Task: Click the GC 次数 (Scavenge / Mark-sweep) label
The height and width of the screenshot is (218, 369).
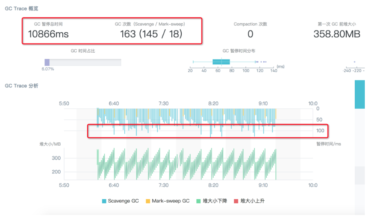Action: [150, 24]
